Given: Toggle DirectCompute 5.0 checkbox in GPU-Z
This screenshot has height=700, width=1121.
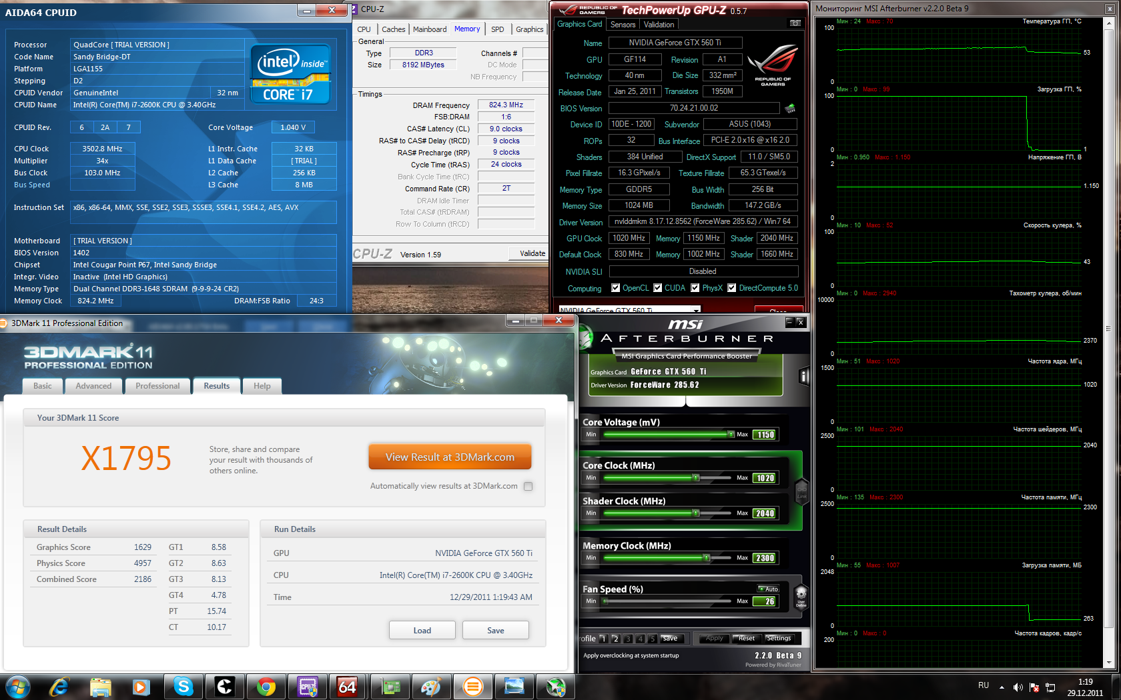Looking at the screenshot, I should click(x=732, y=288).
